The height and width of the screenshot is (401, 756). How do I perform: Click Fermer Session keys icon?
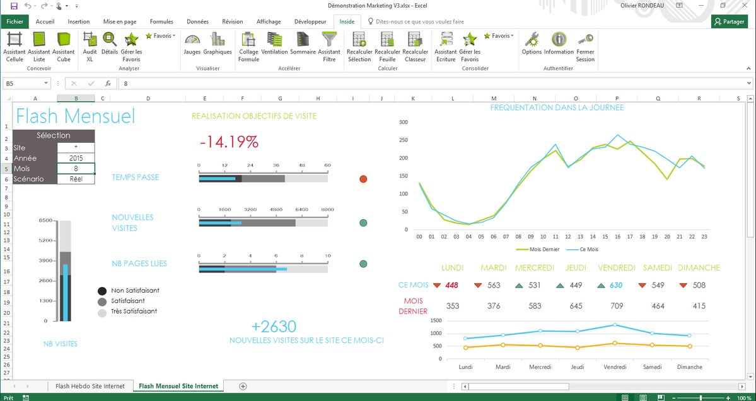click(x=585, y=47)
